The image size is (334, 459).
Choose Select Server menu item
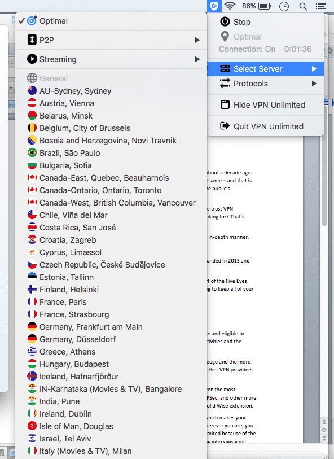pos(266,69)
